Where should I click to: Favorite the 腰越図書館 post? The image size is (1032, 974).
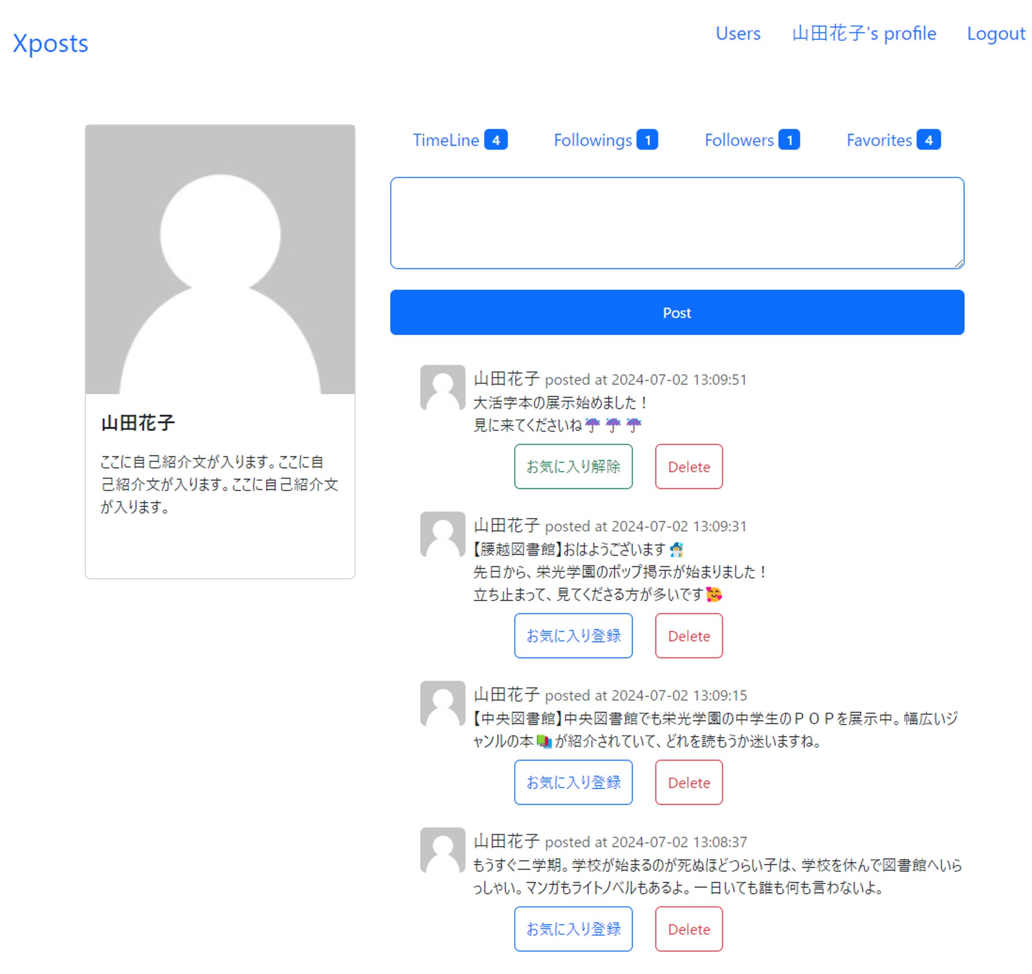pos(573,636)
